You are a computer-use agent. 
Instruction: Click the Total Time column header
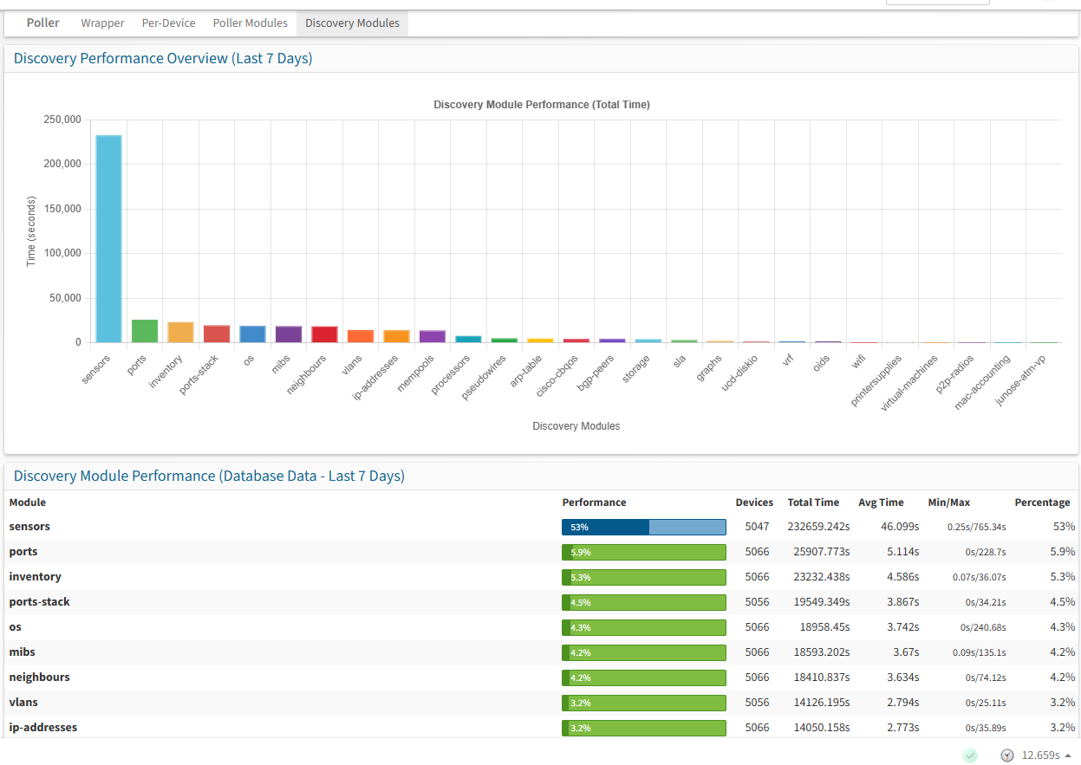coord(812,502)
